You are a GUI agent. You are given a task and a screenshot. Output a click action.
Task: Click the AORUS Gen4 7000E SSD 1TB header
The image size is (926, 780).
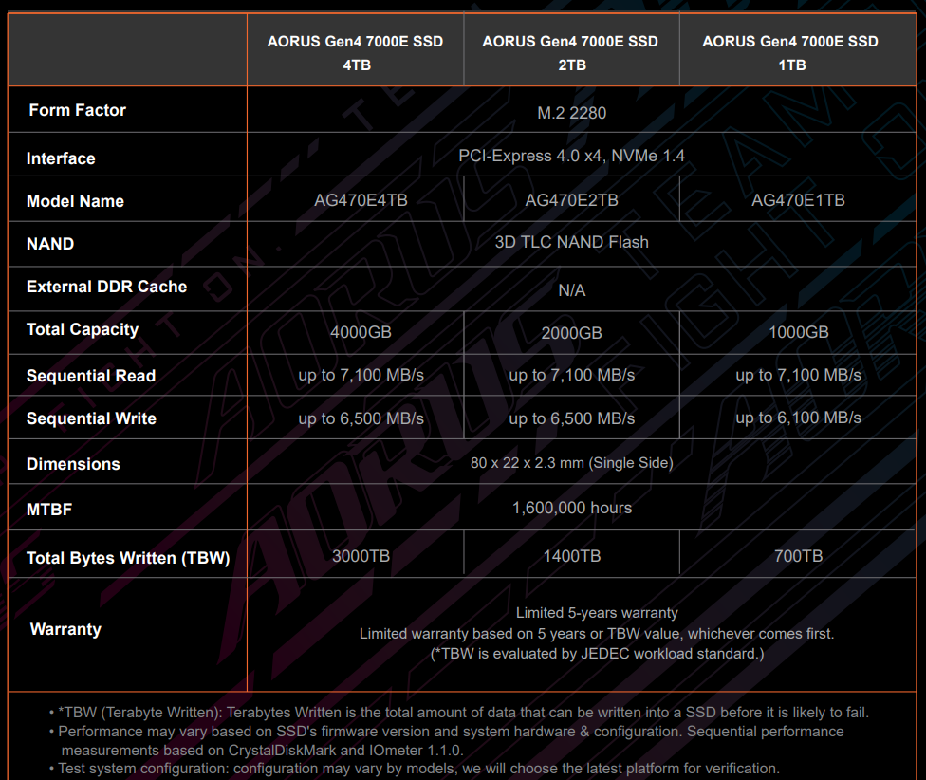[x=790, y=53]
